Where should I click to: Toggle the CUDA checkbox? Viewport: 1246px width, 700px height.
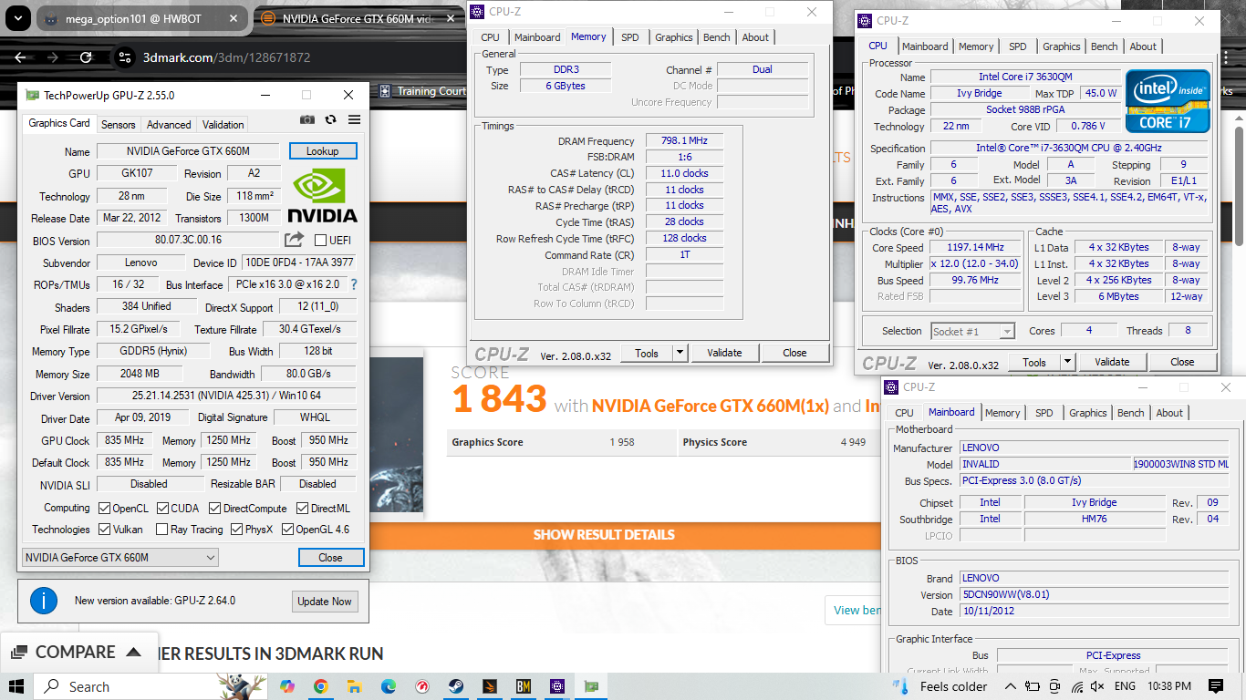coord(162,508)
